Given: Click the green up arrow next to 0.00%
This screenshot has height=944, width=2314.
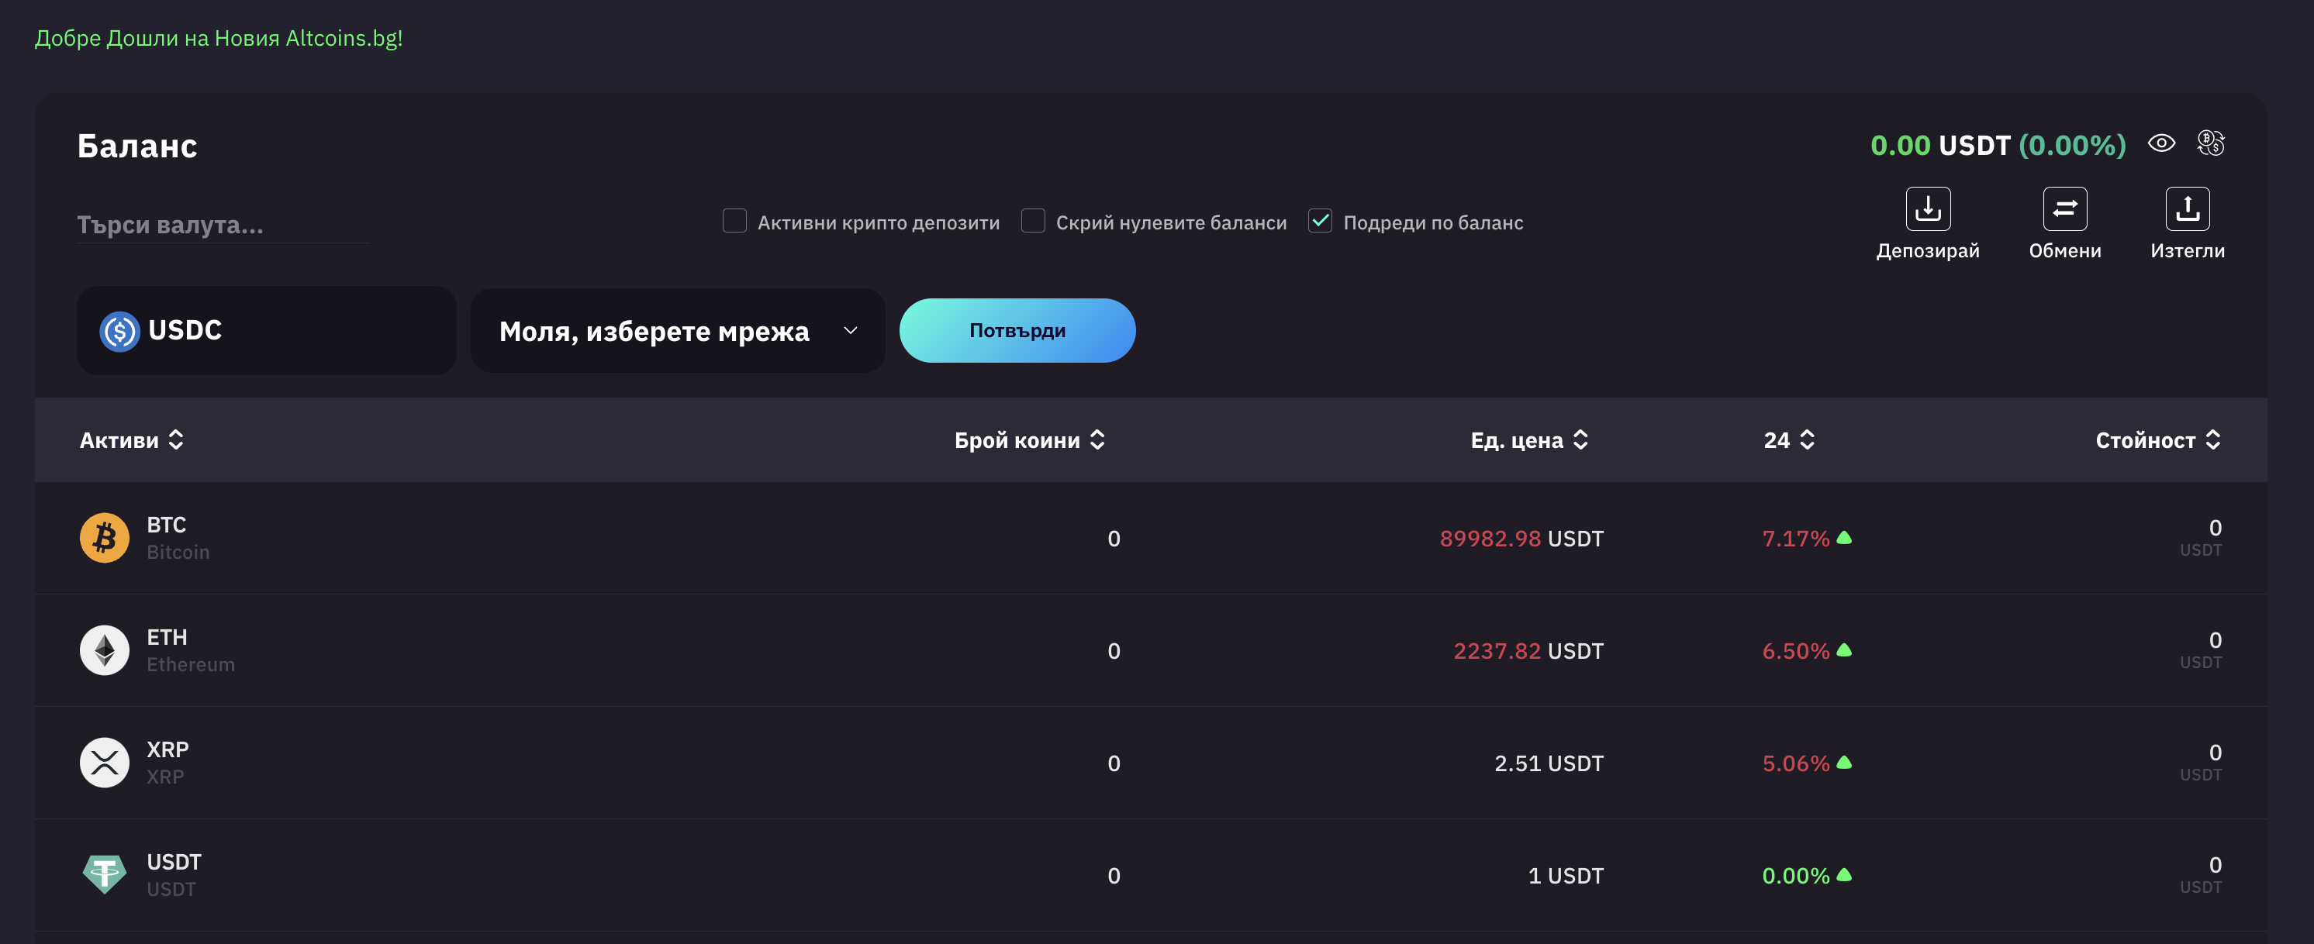Looking at the screenshot, I should pos(1844,874).
